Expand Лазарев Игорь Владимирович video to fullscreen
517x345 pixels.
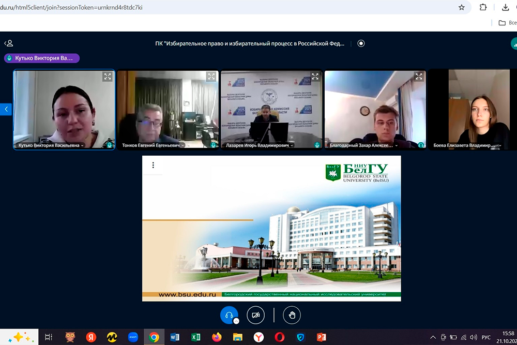[315, 77]
